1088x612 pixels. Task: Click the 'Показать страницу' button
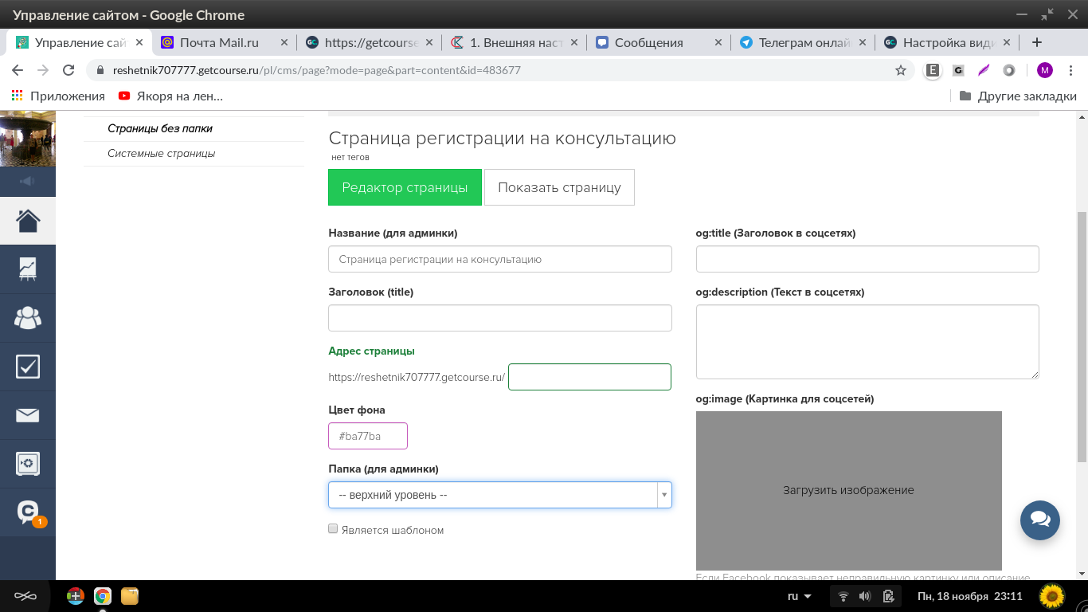tap(559, 187)
